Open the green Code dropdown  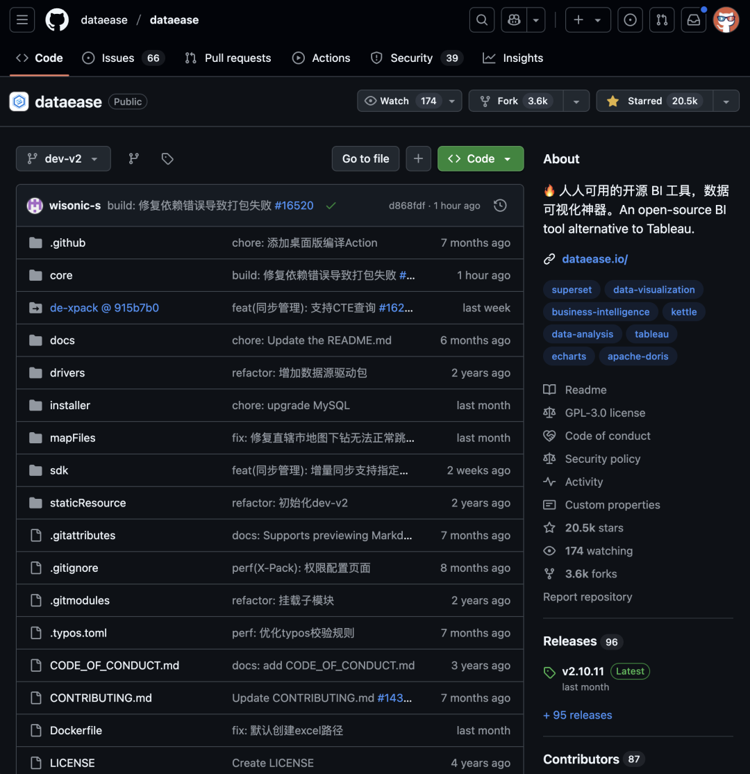coord(480,158)
